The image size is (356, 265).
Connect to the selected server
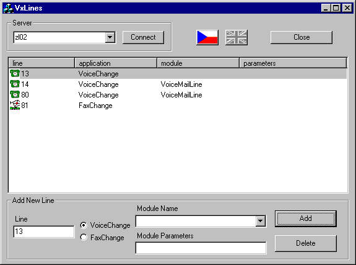[143, 37]
